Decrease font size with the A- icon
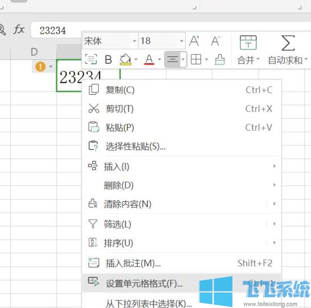This screenshot has width=311, height=308. coord(216,41)
